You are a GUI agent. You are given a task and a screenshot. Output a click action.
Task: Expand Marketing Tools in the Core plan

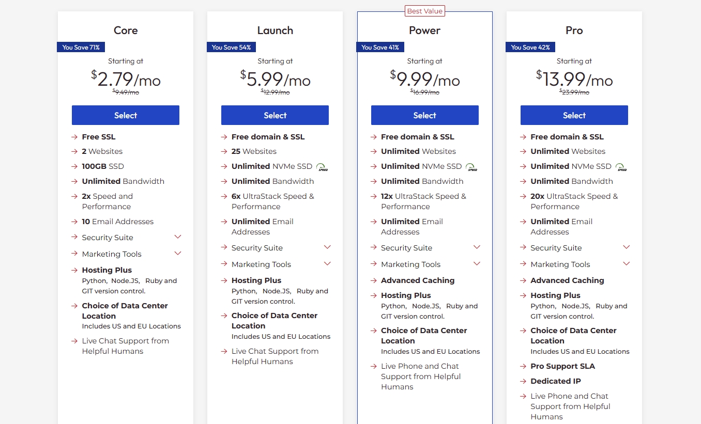click(x=178, y=254)
